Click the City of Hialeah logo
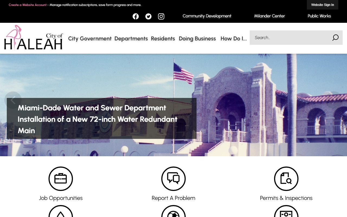 pyautogui.click(x=34, y=37)
